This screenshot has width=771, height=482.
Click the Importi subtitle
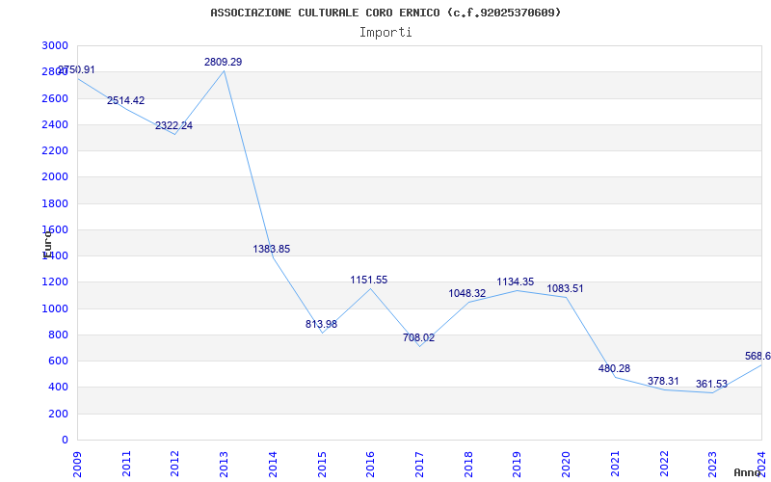pyautogui.click(x=385, y=33)
